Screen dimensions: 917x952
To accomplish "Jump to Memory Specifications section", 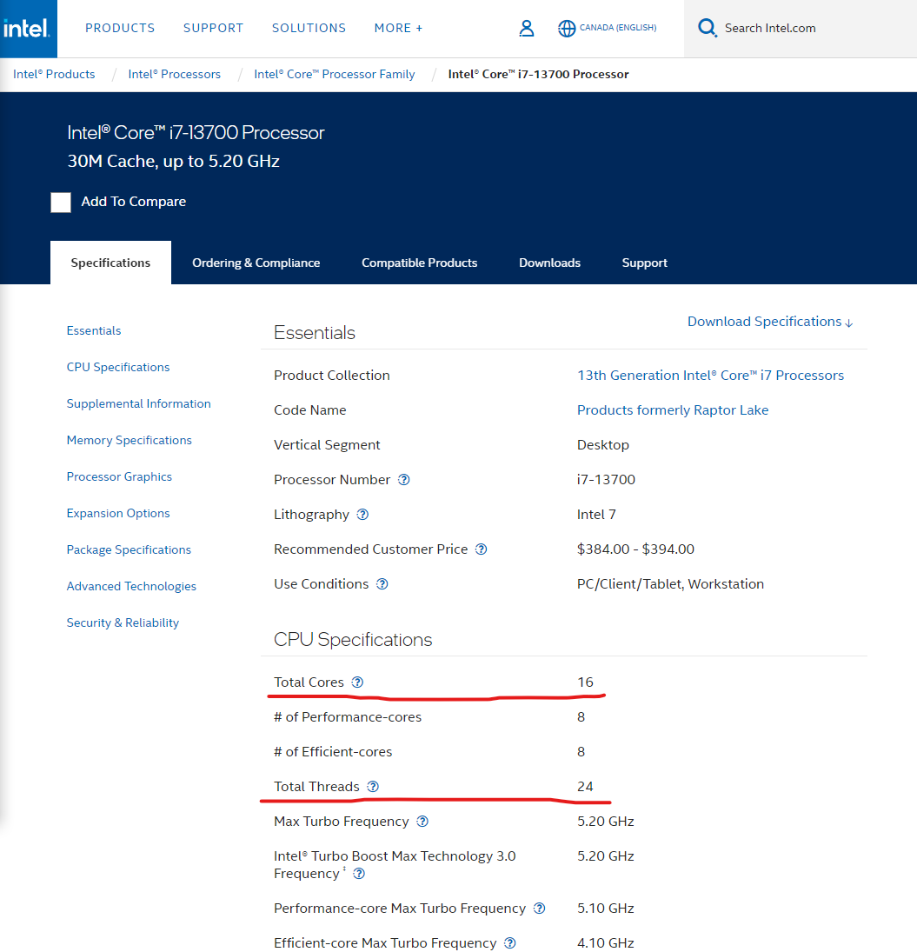I will tap(130, 440).
